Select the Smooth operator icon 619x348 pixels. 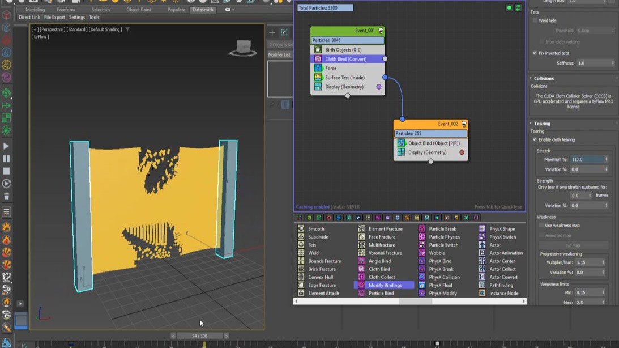(301, 229)
